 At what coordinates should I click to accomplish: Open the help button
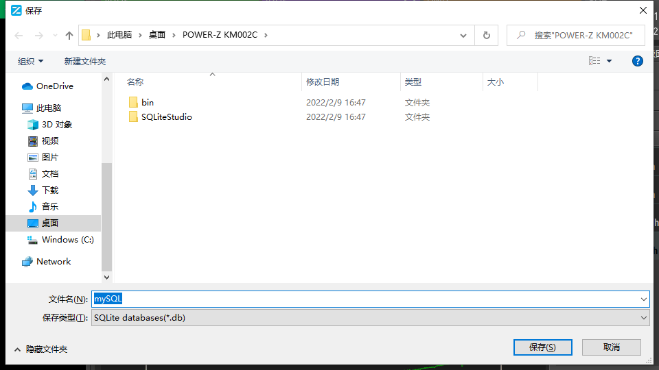637,61
